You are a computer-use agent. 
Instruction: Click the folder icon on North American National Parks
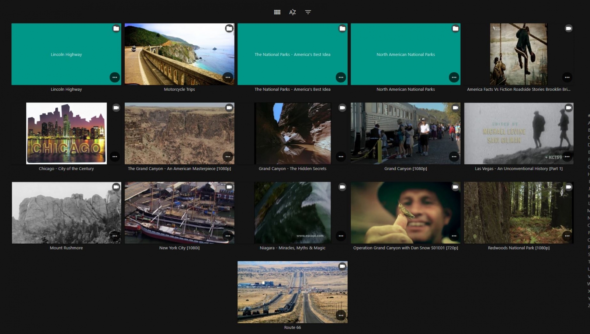point(455,28)
